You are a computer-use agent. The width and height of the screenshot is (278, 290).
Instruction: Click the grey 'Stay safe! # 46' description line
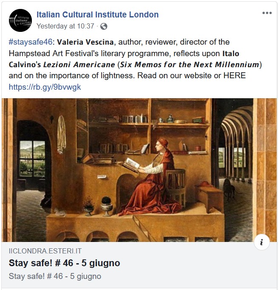[55, 276]
